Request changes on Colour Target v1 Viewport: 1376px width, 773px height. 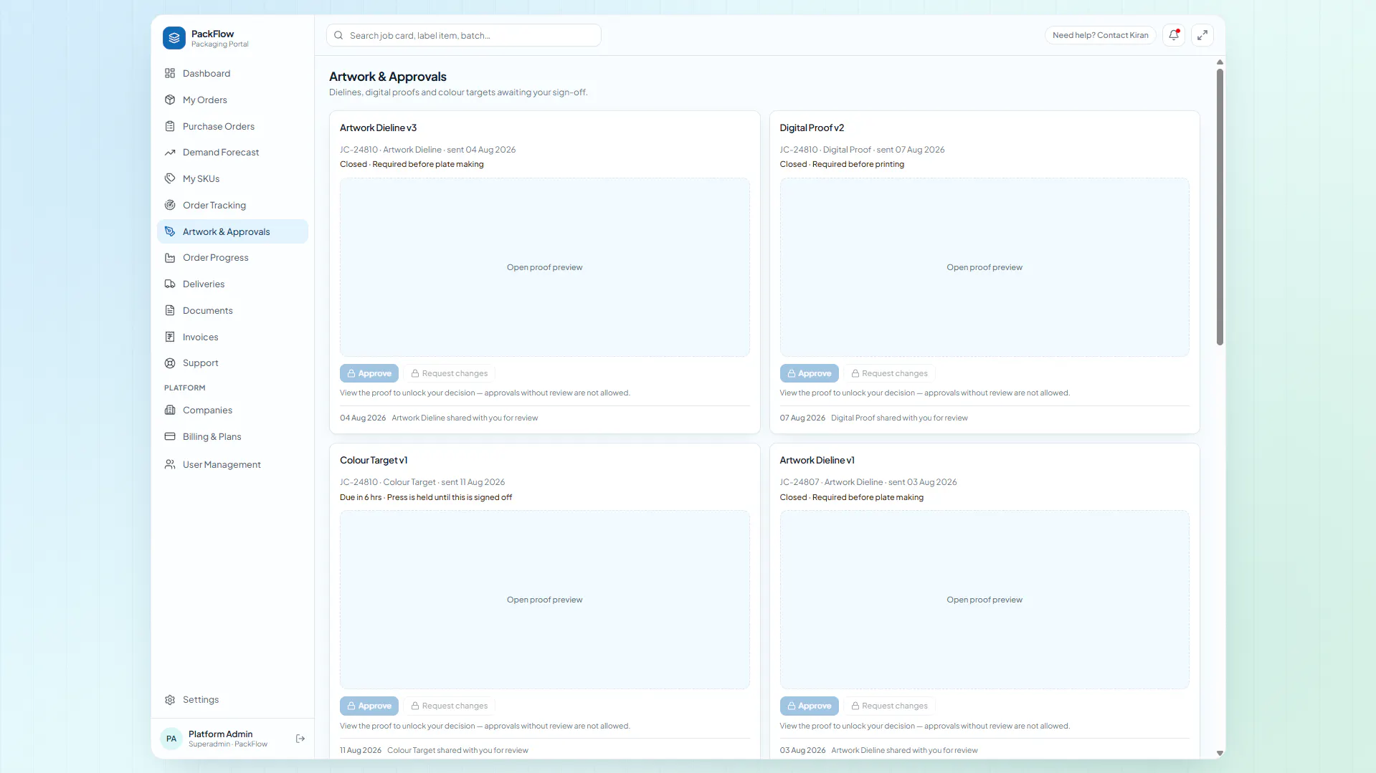point(450,706)
